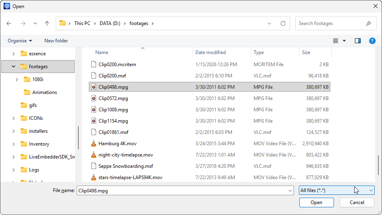Open the Organise menu
This screenshot has width=382, height=215.
19,41
